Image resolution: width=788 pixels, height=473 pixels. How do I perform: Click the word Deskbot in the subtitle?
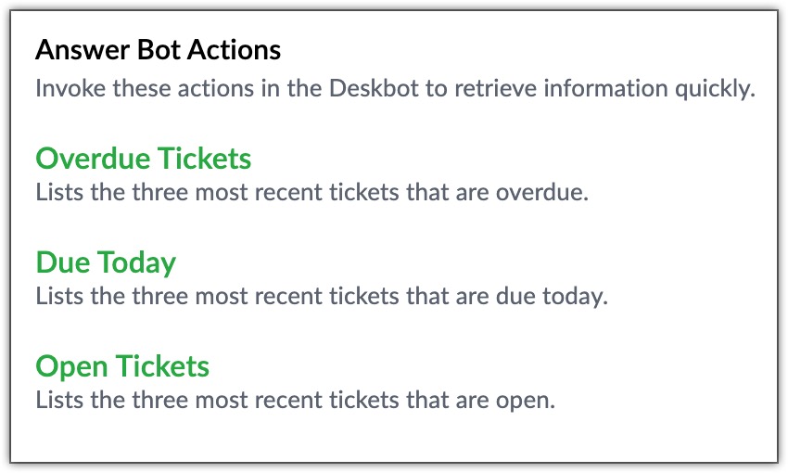click(374, 88)
